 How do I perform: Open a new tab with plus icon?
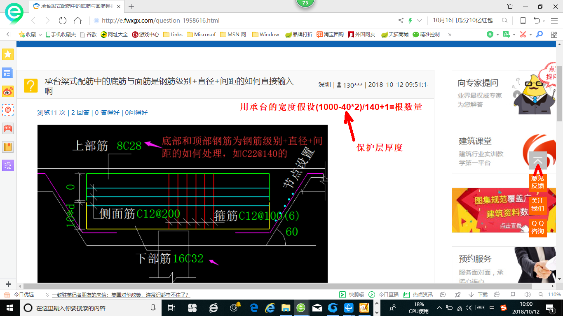point(131,6)
